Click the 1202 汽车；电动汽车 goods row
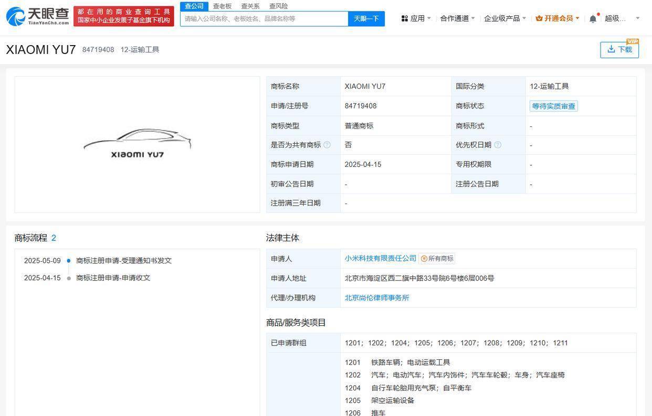 [x=455, y=375]
